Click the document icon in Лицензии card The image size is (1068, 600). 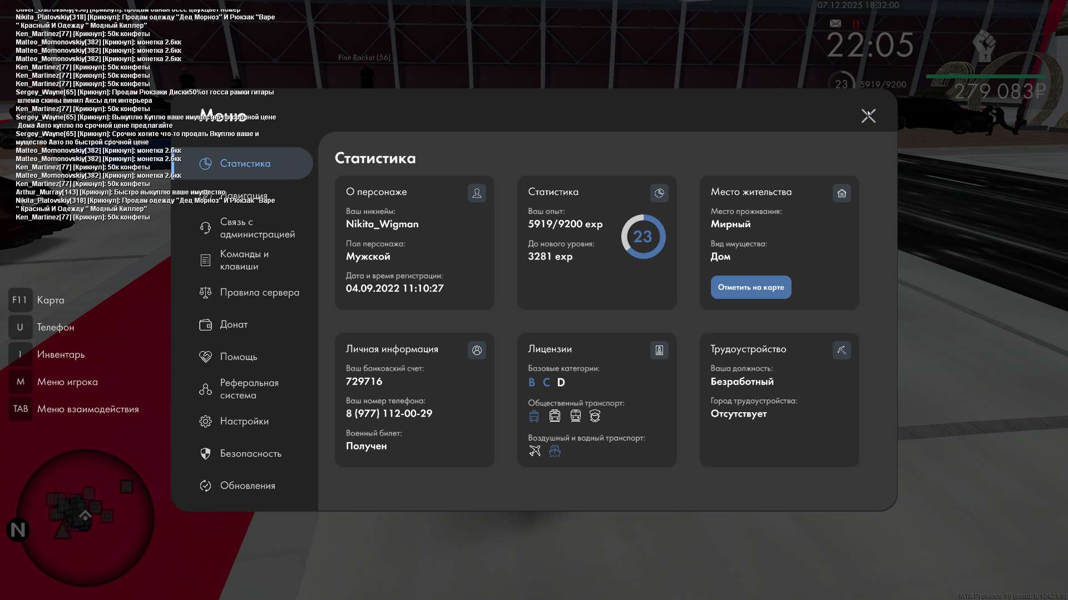(659, 350)
